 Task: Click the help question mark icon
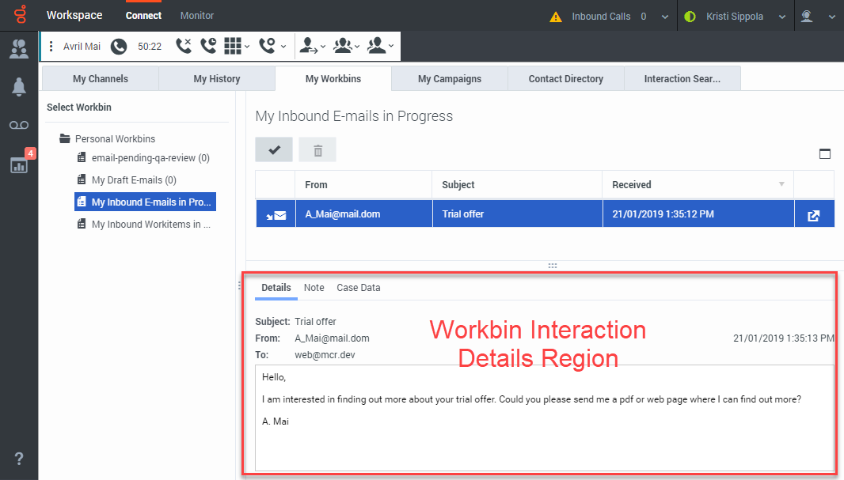(19, 459)
